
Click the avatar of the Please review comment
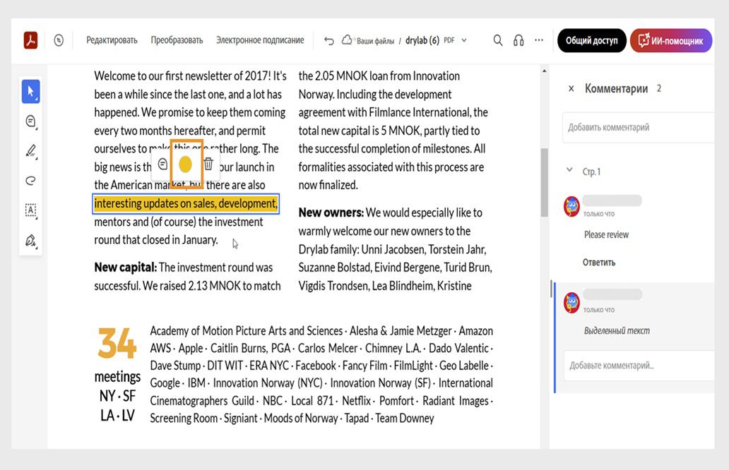coord(572,207)
